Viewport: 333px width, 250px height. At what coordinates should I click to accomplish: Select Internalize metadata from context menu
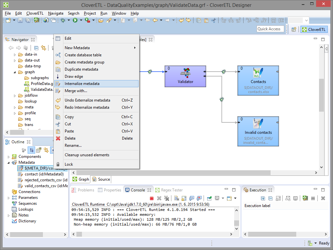click(x=82, y=84)
